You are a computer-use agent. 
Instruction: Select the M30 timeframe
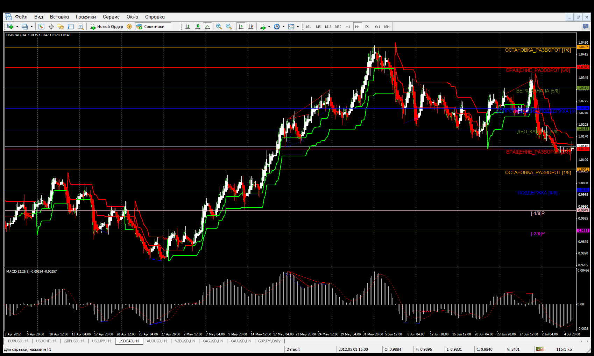pos(338,27)
